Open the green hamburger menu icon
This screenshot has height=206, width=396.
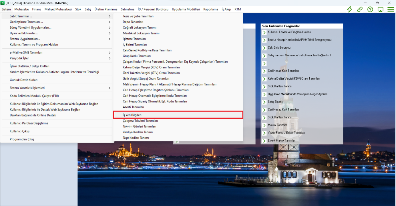coord(391,9)
